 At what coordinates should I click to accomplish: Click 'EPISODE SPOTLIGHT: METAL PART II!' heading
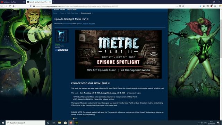point(90,83)
